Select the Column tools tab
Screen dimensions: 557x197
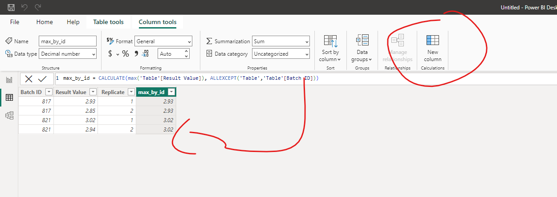(x=158, y=22)
